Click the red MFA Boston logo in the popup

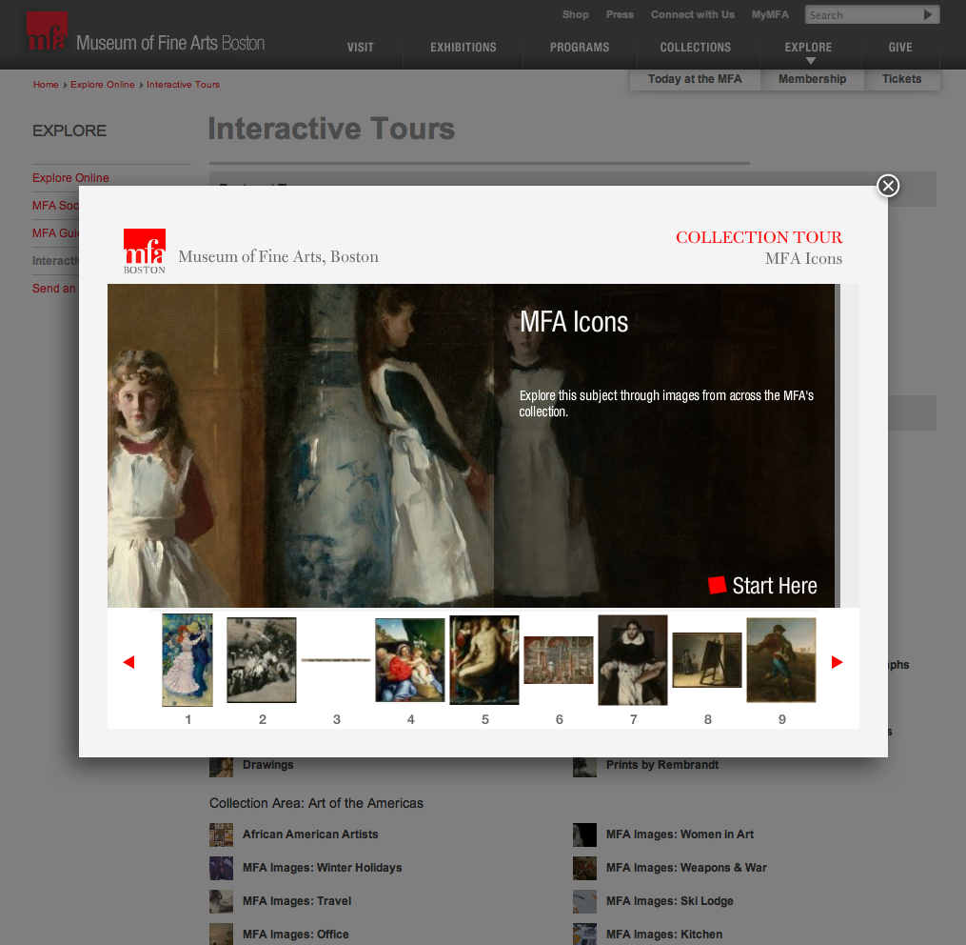pyautogui.click(x=145, y=251)
